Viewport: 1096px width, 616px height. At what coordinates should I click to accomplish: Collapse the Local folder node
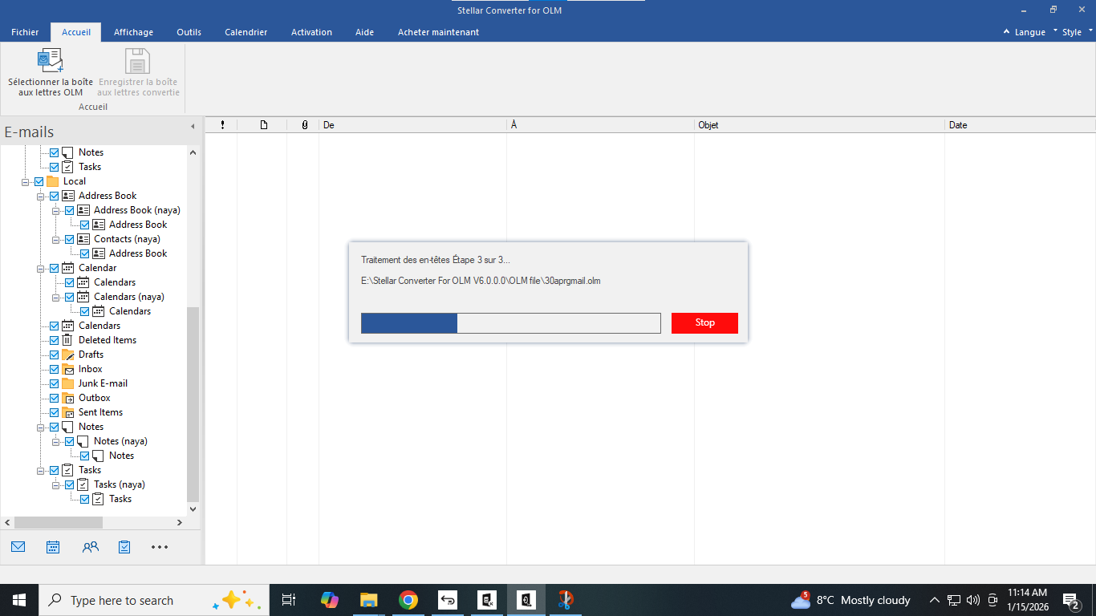point(26,180)
